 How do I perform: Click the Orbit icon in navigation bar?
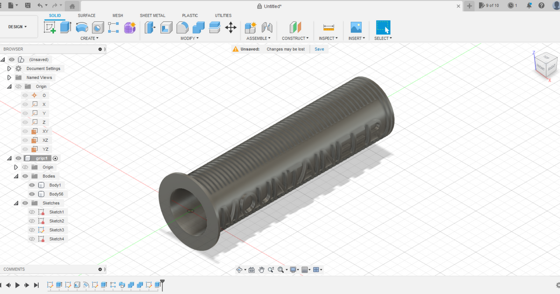[x=239, y=269]
